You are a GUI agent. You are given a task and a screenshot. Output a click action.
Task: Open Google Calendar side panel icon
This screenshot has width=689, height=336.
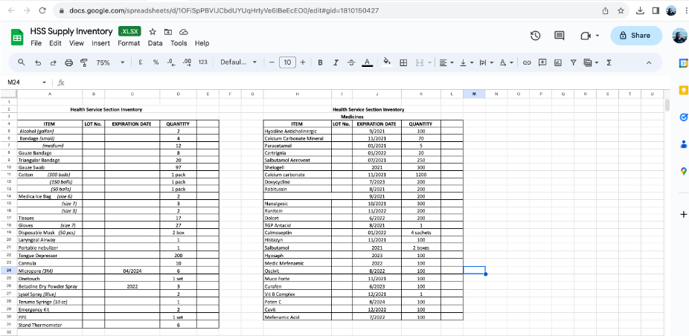click(x=683, y=64)
